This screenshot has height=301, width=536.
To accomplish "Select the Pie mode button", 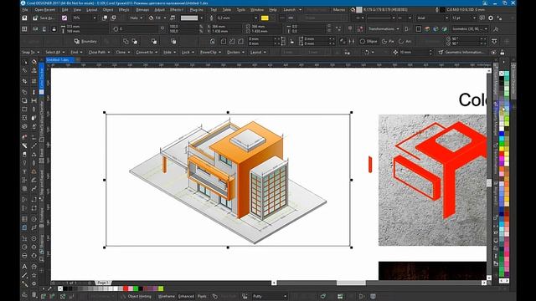I will coord(388,41).
